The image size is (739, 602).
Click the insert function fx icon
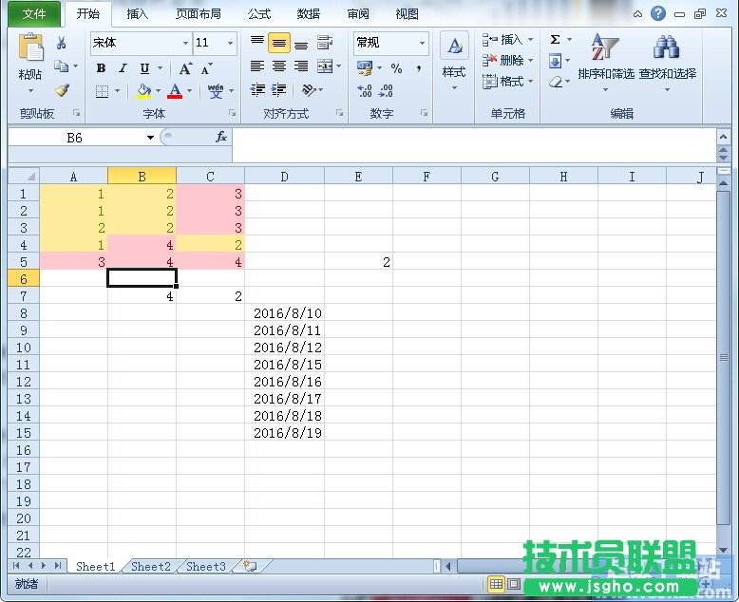(220, 138)
